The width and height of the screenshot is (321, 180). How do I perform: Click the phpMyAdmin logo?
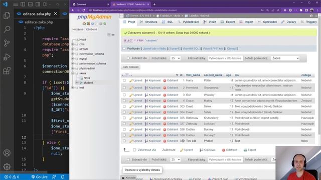(94, 17)
